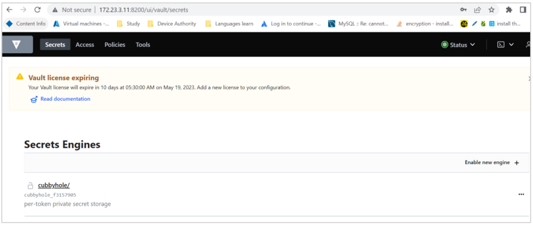Click the blue pen bookmark icon
Viewport: 533px width, 225px height.
[474, 24]
